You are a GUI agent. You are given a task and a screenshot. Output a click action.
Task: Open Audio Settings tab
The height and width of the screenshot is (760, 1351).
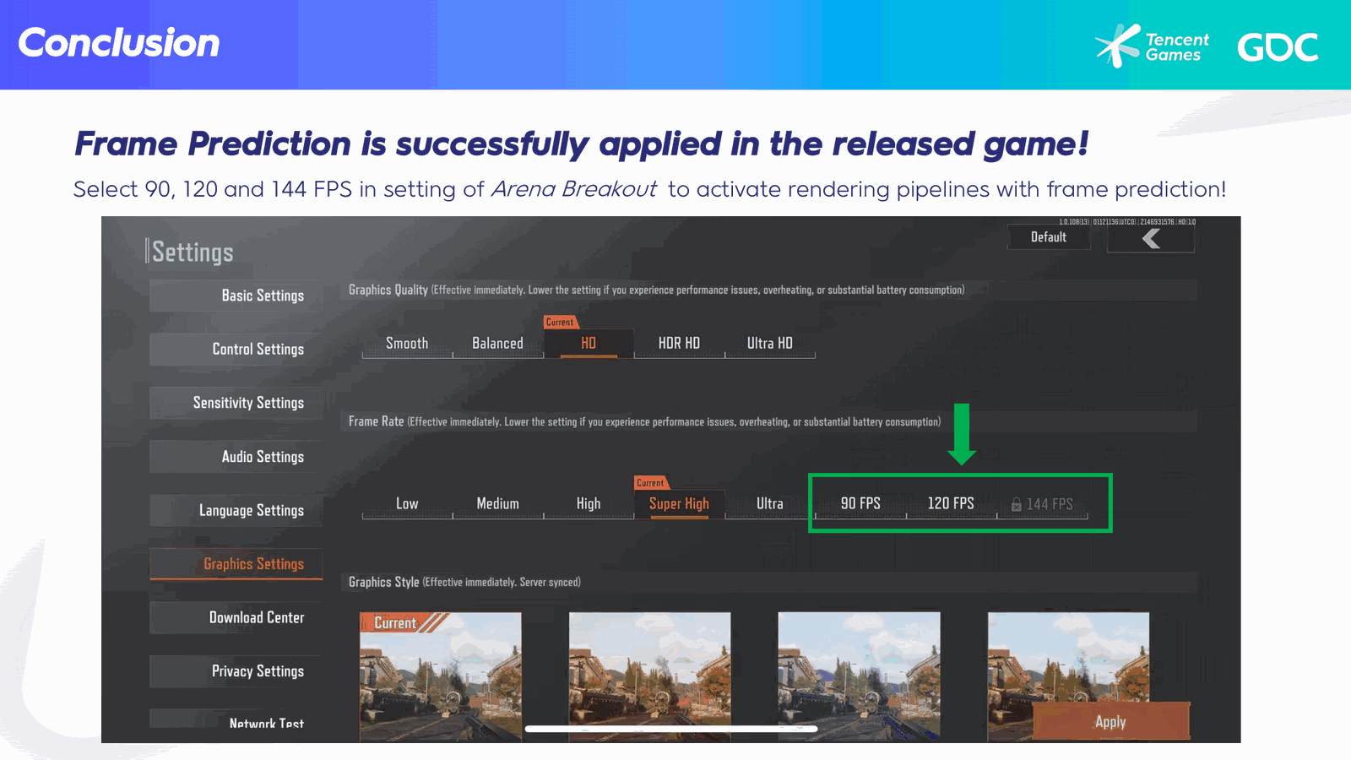pos(236,457)
